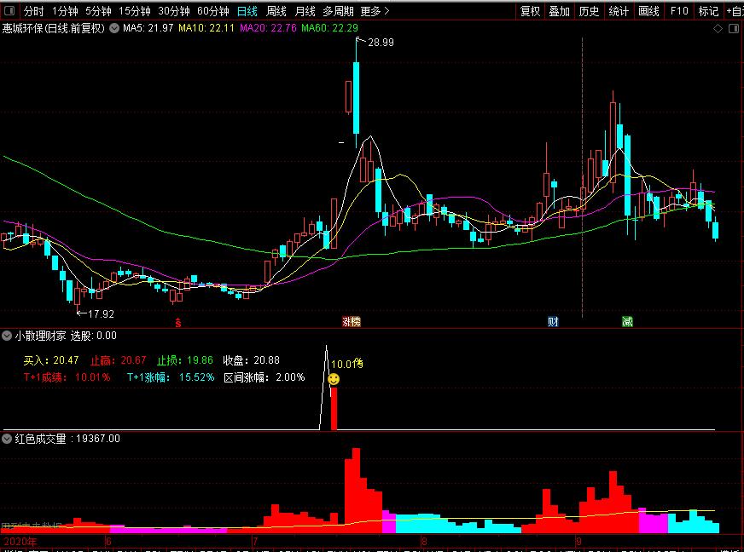
Task: Click the month 8 timeline label
Action: [424, 541]
